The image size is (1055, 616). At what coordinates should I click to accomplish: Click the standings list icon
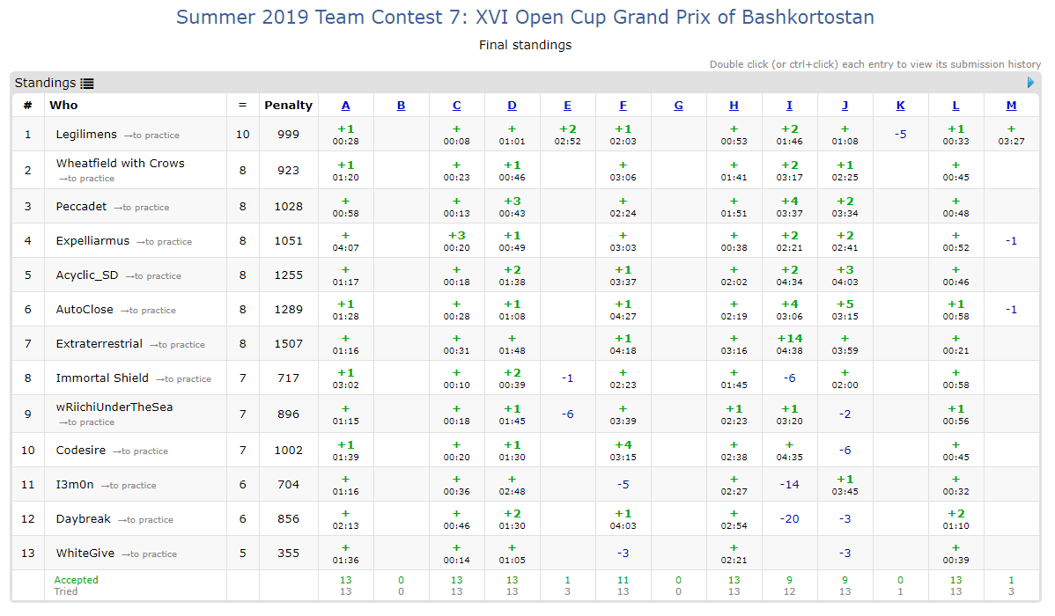[87, 84]
